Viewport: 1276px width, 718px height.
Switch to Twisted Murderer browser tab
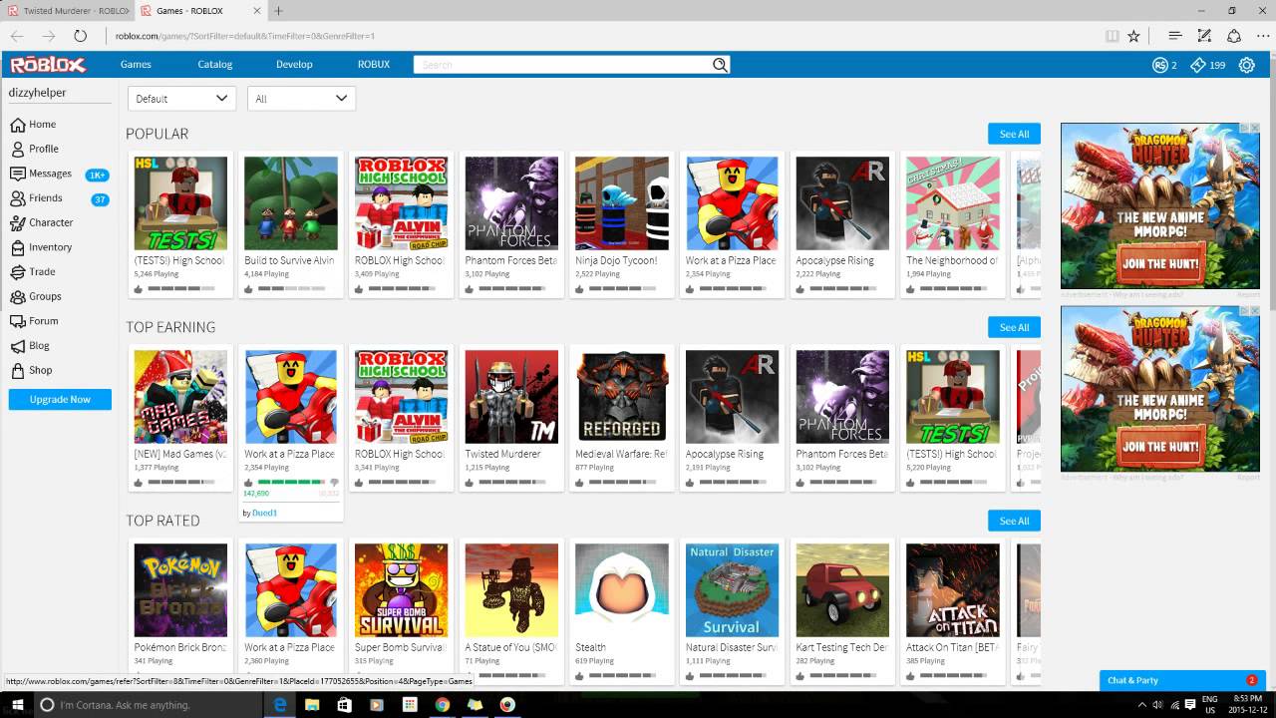[68, 11]
